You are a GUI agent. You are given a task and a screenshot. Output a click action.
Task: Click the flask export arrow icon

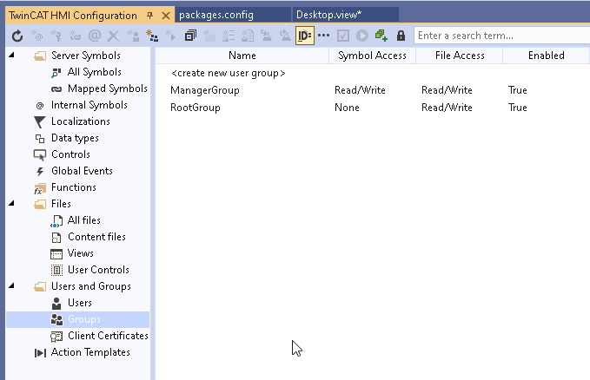pyautogui.click(x=285, y=36)
